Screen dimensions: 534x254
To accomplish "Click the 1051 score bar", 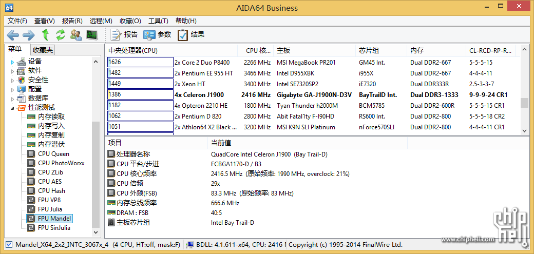I will point(140,127).
